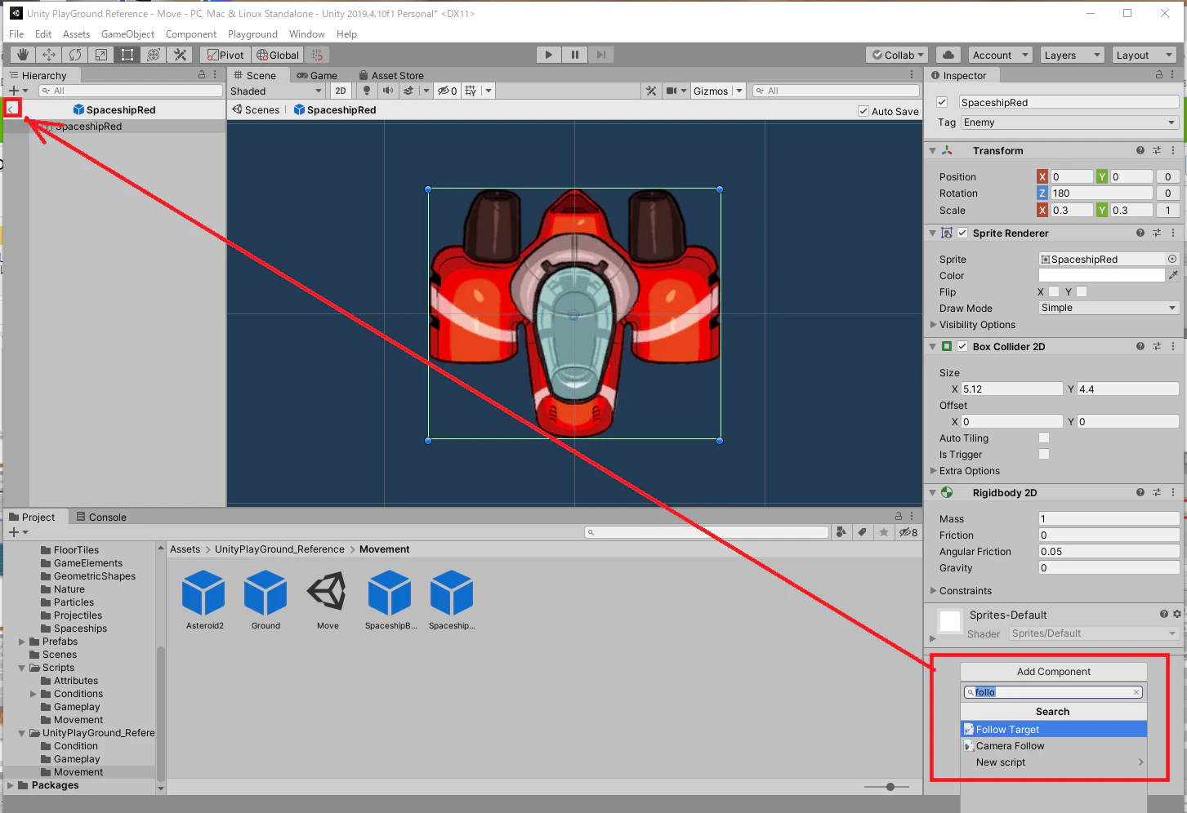Open the Transform component help icon
The height and width of the screenshot is (813, 1187).
pyautogui.click(x=1140, y=150)
